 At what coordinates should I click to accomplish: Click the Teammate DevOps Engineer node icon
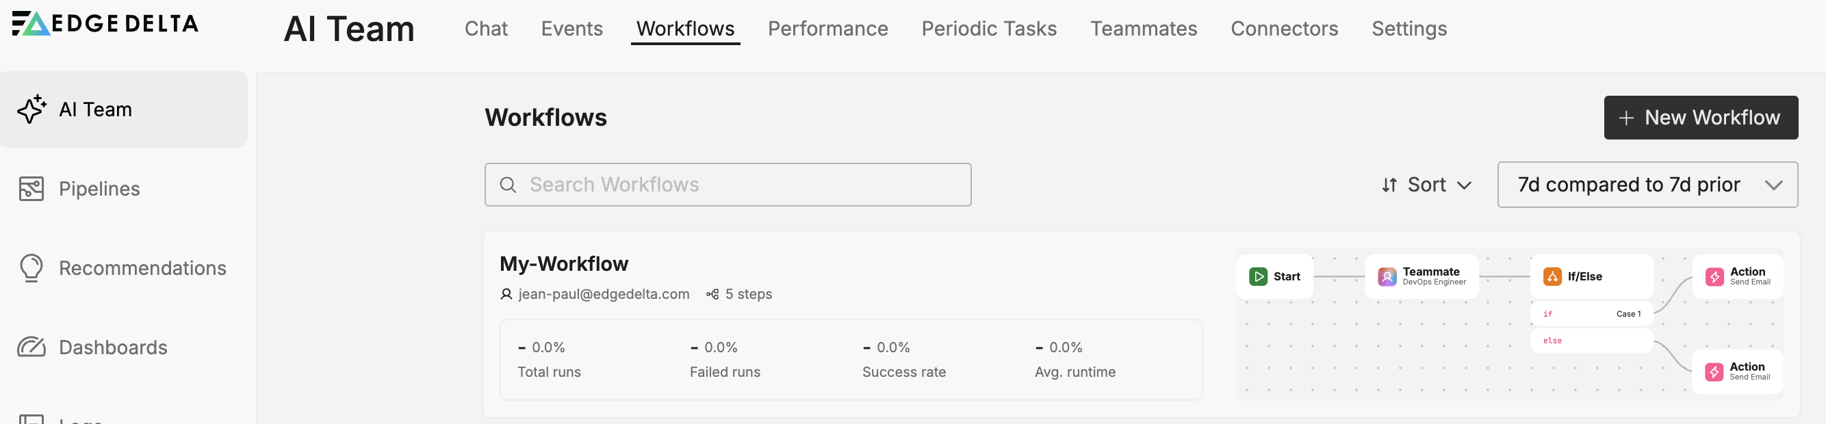(1387, 277)
